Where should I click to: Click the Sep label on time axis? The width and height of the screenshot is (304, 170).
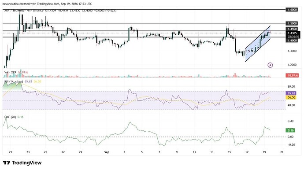pyautogui.click(x=107, y=152)
